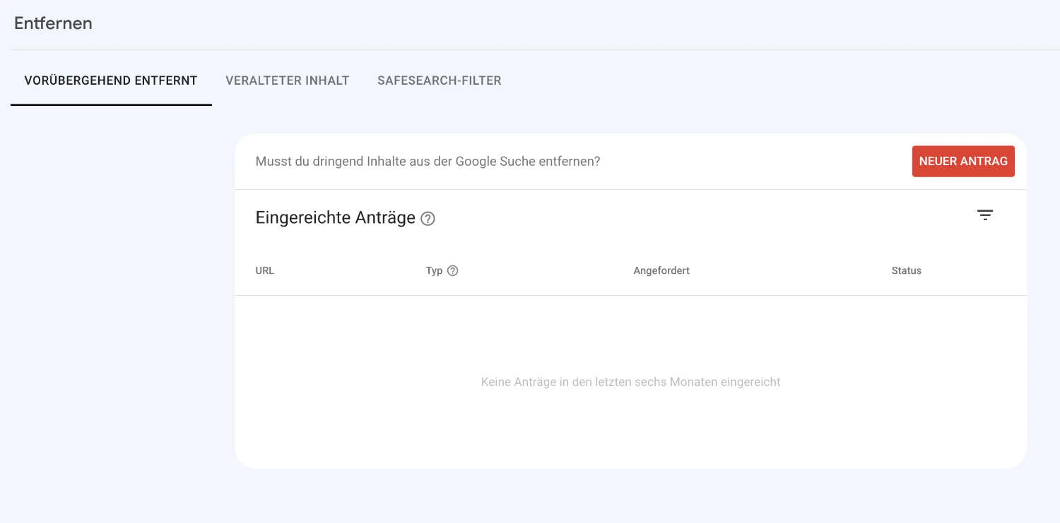1060x523 pixels.
Task: Click the removal prompt text about Google Suche
Action: pyautogui.click(x=428, y=161)
